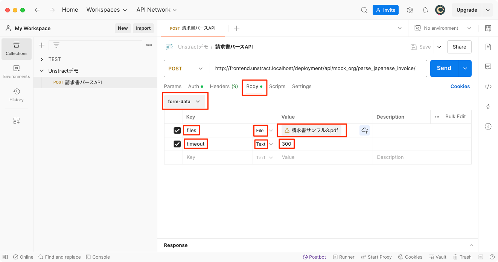Switch to the Params tab
This screenshot has height=262, width=498.
tap(173, 87)
